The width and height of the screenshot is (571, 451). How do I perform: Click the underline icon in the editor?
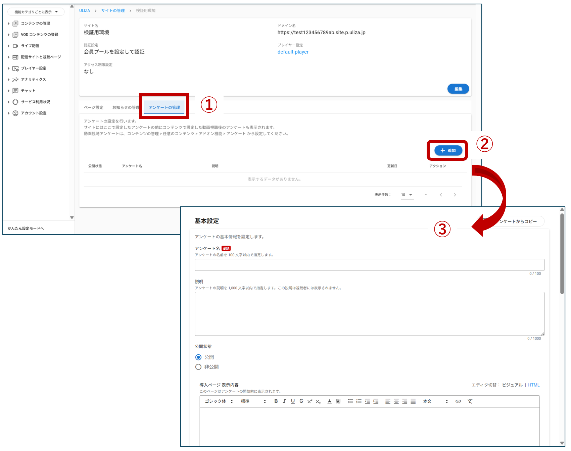[293, 401]
